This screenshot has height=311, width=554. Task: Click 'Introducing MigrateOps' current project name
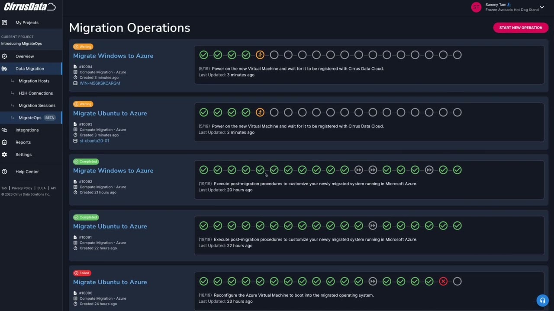click(22, 44)
